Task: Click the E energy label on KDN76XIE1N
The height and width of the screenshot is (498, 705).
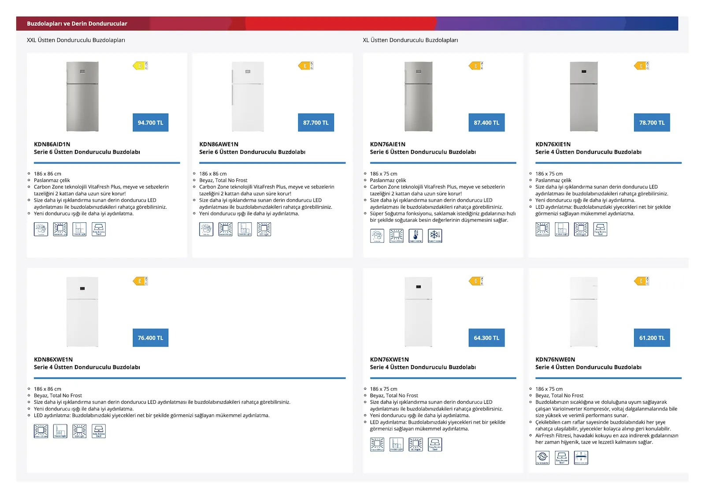Action: pyautogui.click(x=642, y=66)
